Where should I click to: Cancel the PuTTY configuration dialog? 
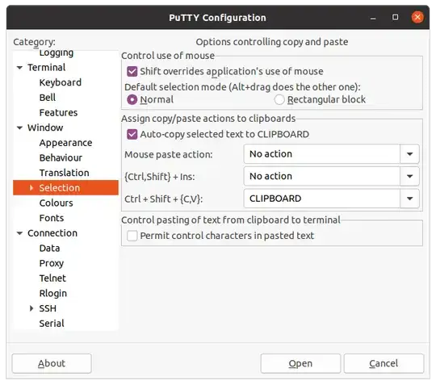pos(384,363)
